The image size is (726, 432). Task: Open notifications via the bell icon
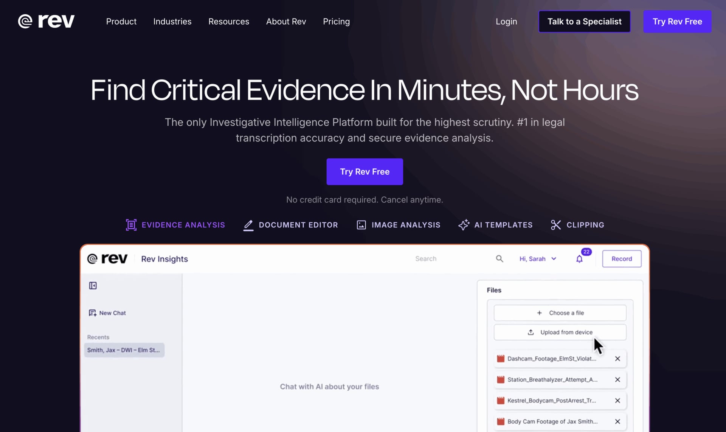[579, 259]
